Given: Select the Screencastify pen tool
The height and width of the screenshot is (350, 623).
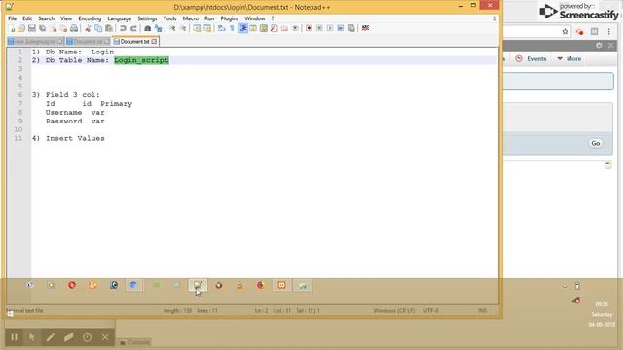Looking at the screenshot, I should click(50, 337).
